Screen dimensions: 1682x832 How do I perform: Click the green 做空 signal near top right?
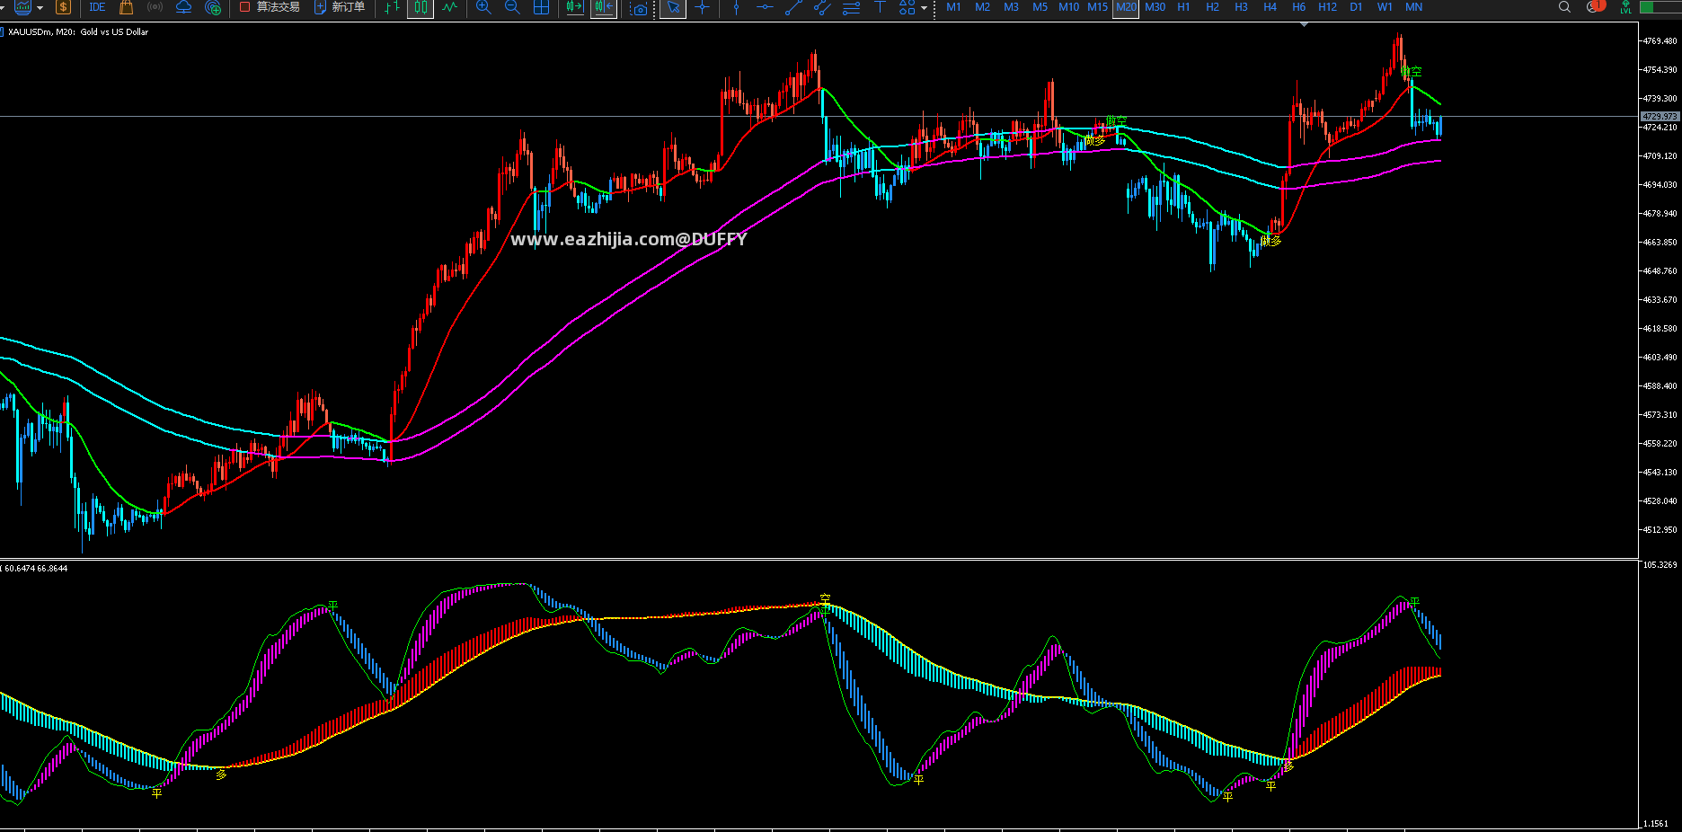coord(1412,72)
